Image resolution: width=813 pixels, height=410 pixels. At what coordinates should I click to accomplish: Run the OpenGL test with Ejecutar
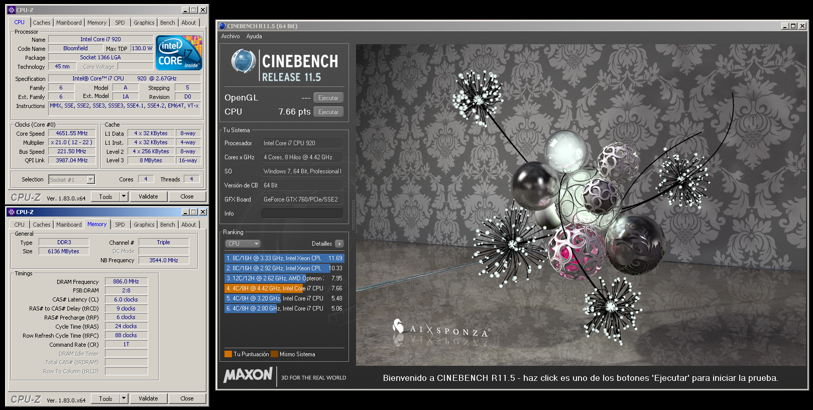coord(328,98)
